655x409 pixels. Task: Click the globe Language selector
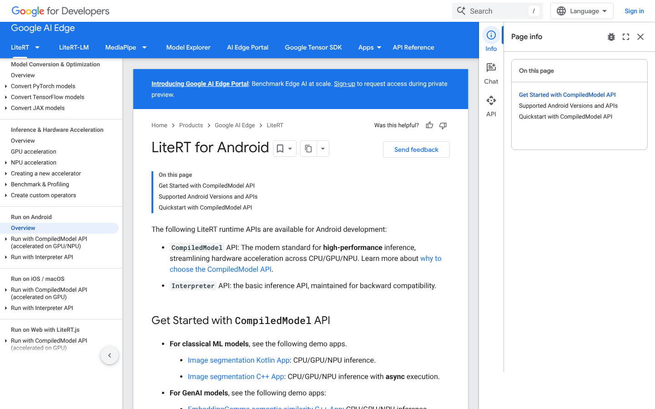[x=582, y=11]
